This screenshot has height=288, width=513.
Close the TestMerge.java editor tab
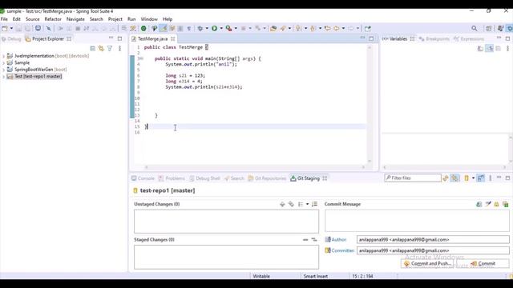173,39
